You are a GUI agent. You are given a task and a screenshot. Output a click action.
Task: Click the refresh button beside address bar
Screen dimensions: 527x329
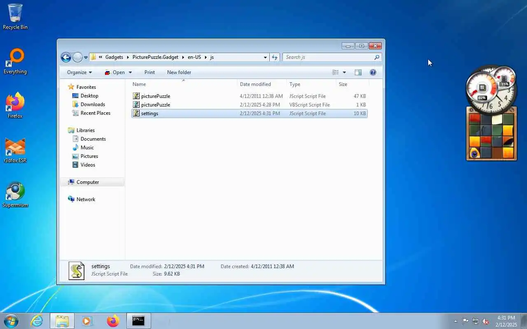tap(275, 57)
